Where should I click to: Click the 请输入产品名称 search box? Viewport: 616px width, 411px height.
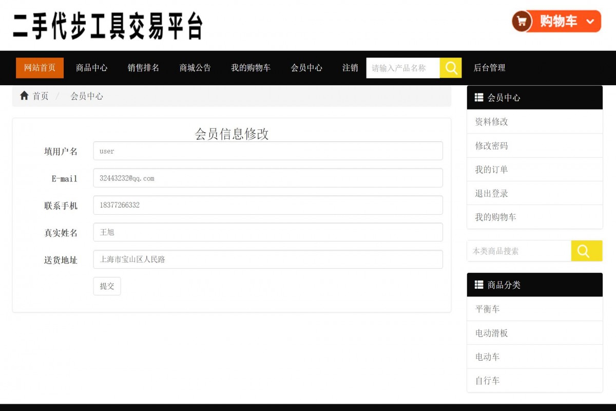(403, 68)
